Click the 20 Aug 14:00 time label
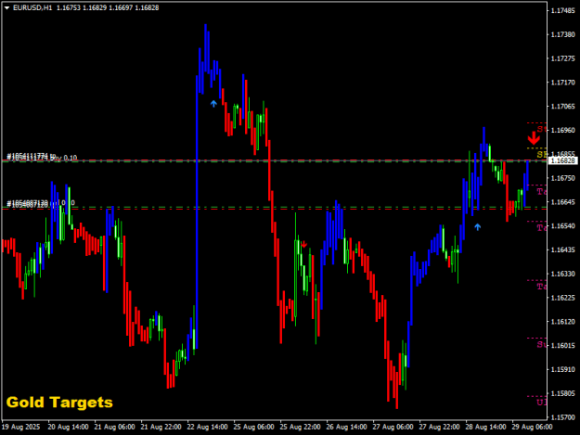Image resolution: width=580 pixels, height=435 pixels. (x=68, y=427)
